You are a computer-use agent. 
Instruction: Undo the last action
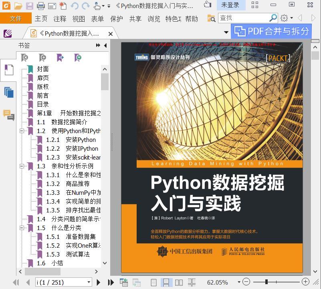pyautogui.click(x=75, y=6)
